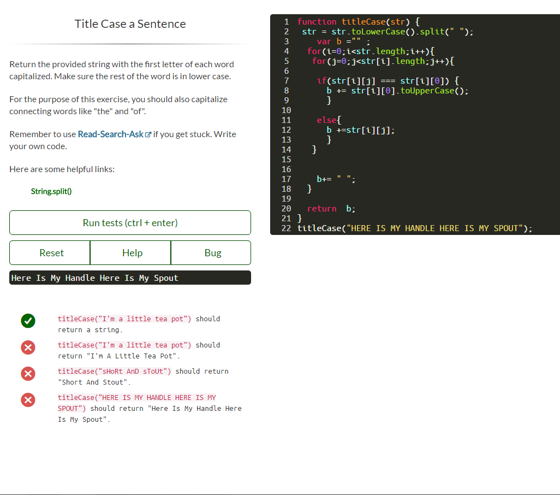Place cursor on code line 1 function titleCase(str)
Image resolution: width=560 pixels, height=495 pixels.
[359, 22]
